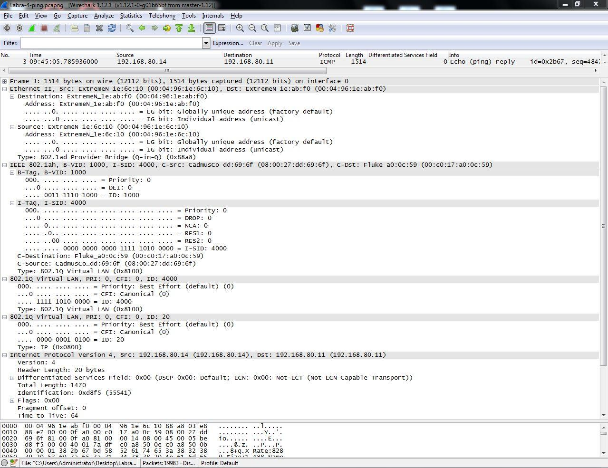Find a packet with magnifier icon
608x468 pixels.
(x=129, y=28)
